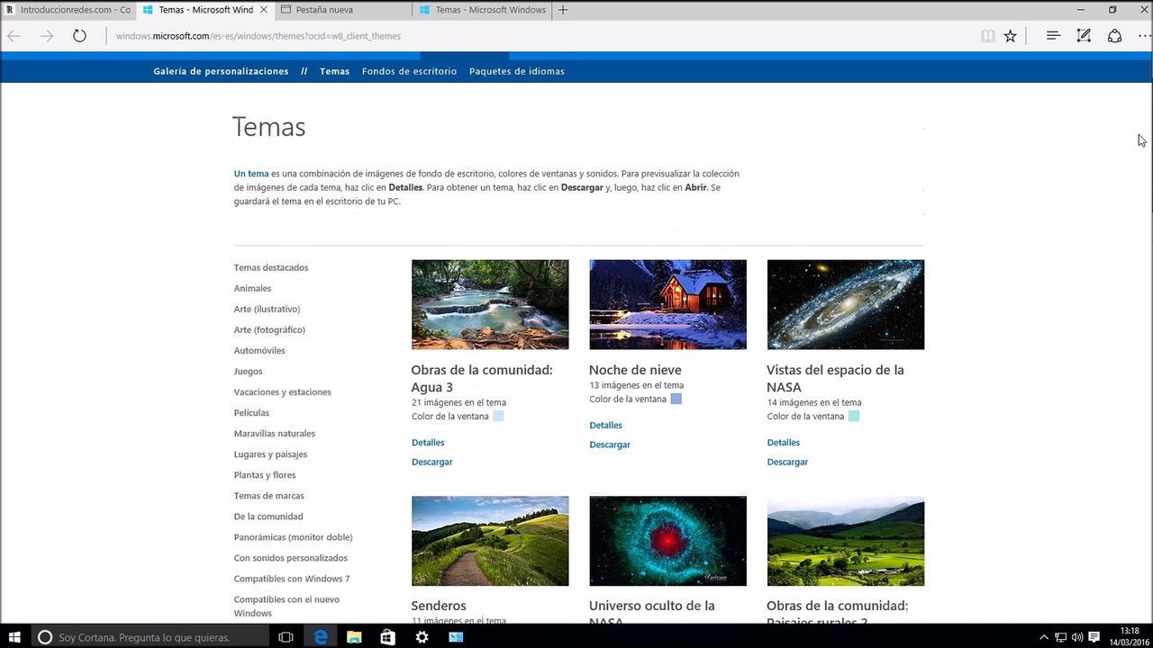Click Descargar under Vistas del espacio
This screenshot has height=648, width=1153.
click(x=788, y=462)
